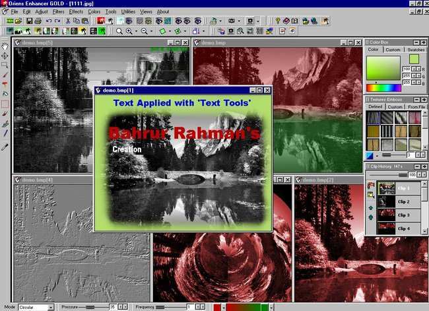This screenshot has width=429, height=311.
Task: Click the current color green swatch in Color Box
Action: (414, 59)
